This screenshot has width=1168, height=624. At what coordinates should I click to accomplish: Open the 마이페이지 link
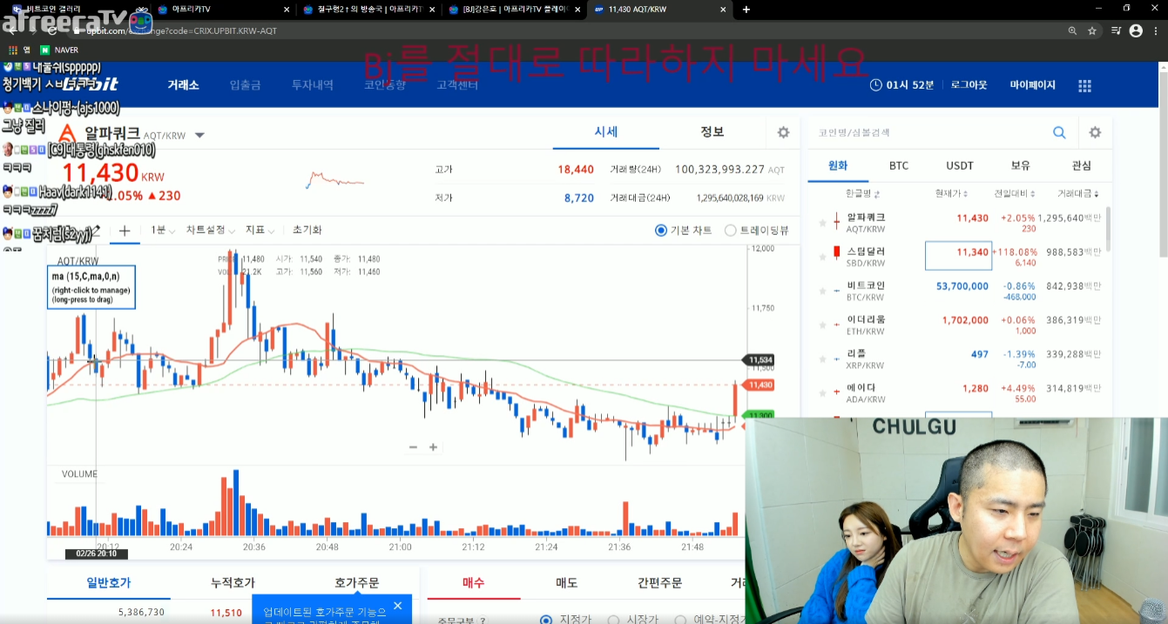coord(1033,85)
